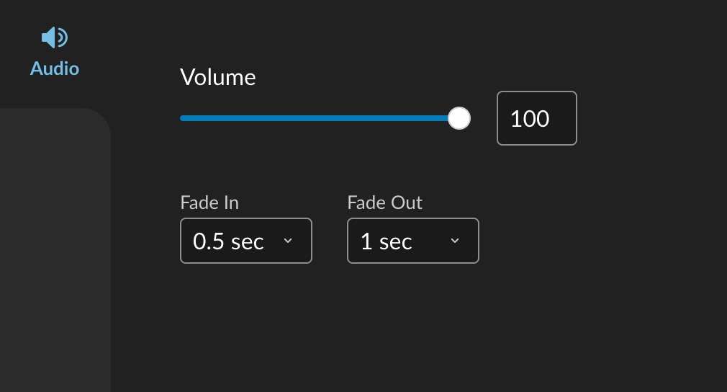Click the middle of the blue Volume track
Screen dimensions: 727x392
(x=315, y=118)
